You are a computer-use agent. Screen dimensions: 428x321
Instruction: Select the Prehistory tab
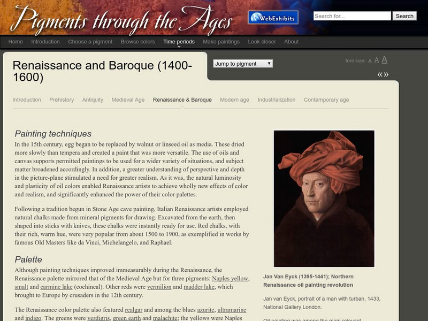coord(61,100)
